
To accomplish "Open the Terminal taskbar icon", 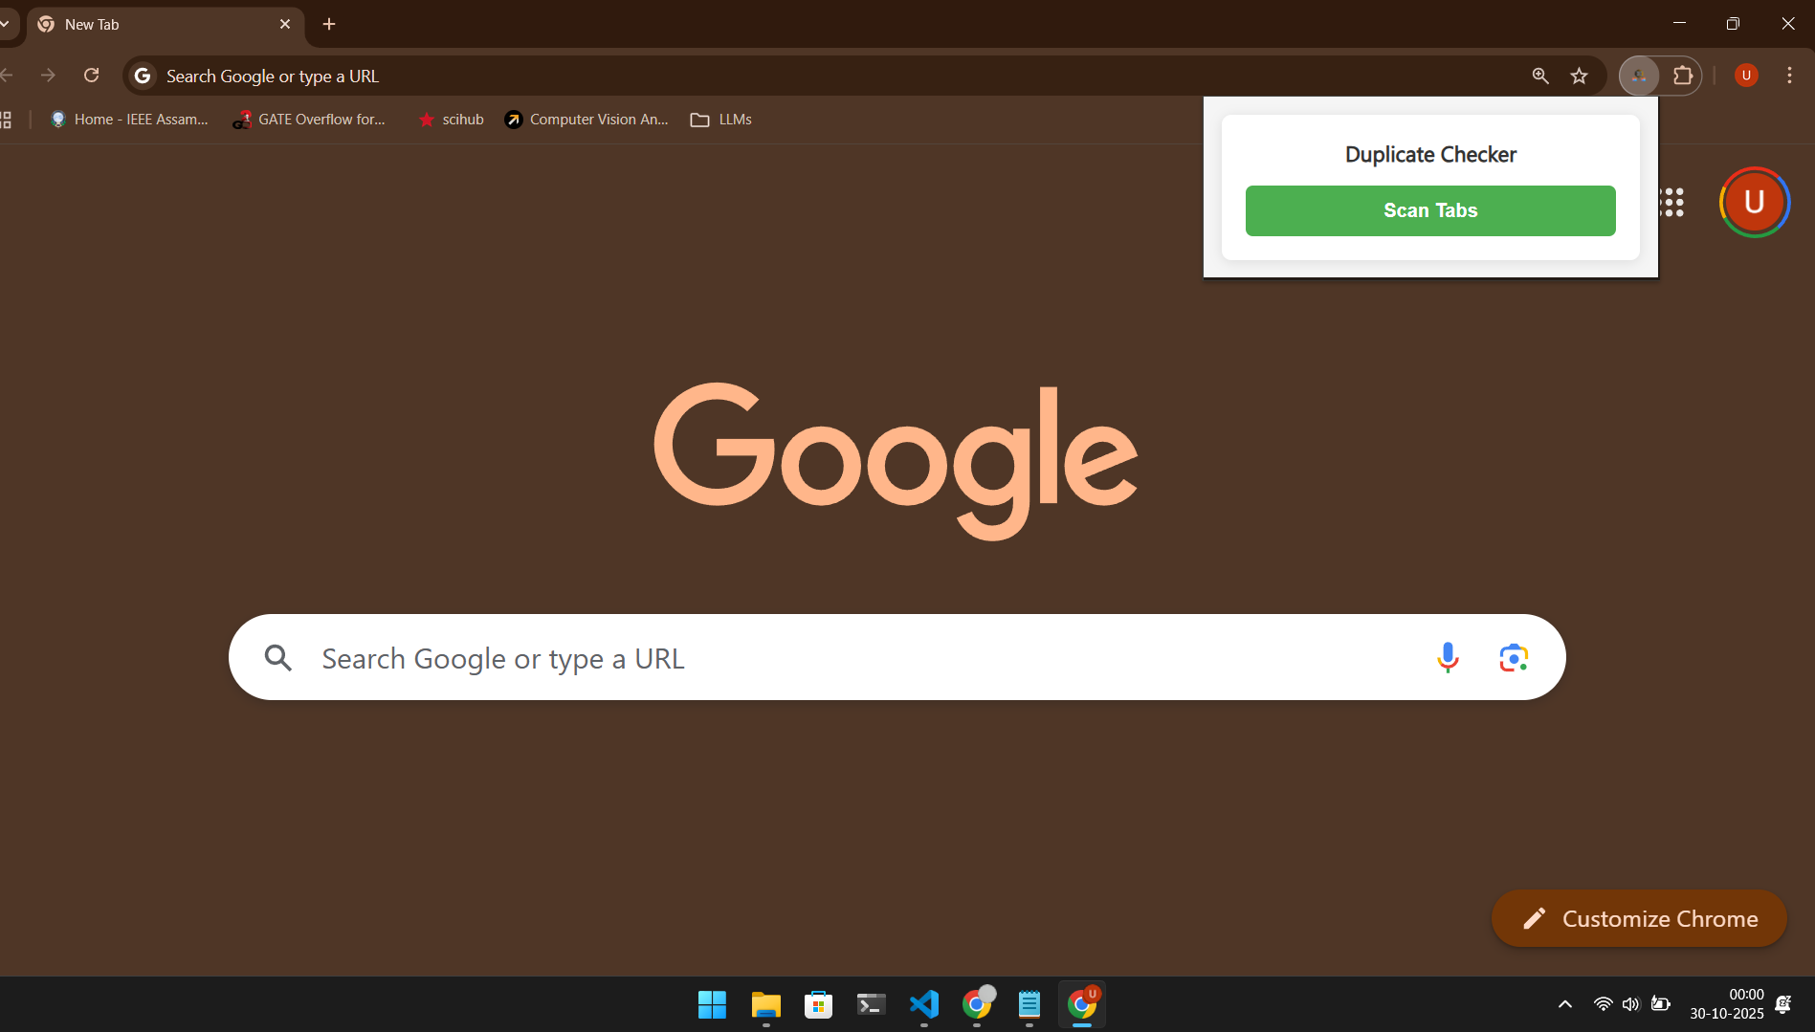I will point(871,1004).
